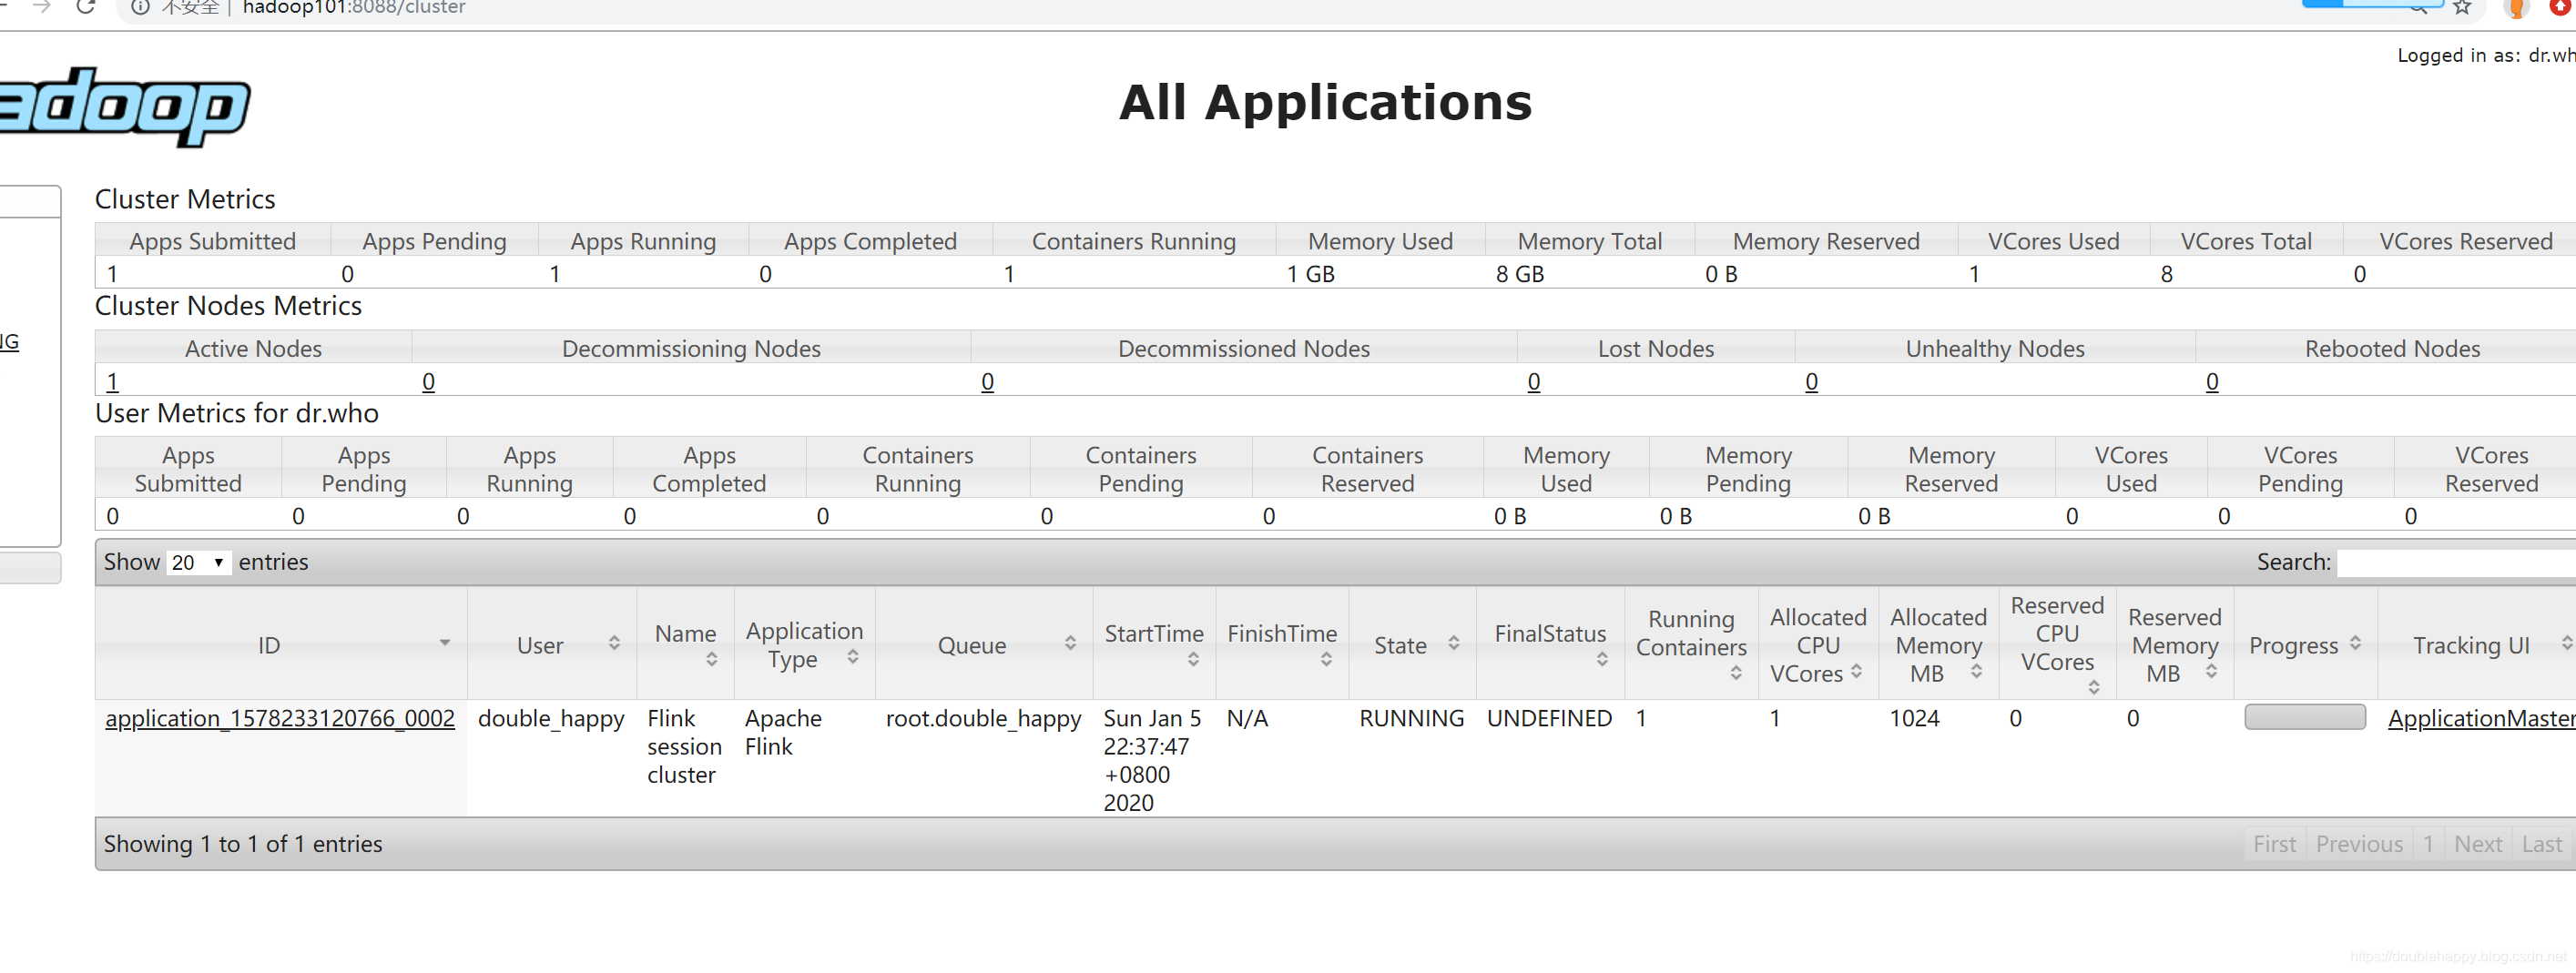The image size is (2576, 973).
Task: Select the root.double_happy queue cell
Action: click(x=983, y=718)
